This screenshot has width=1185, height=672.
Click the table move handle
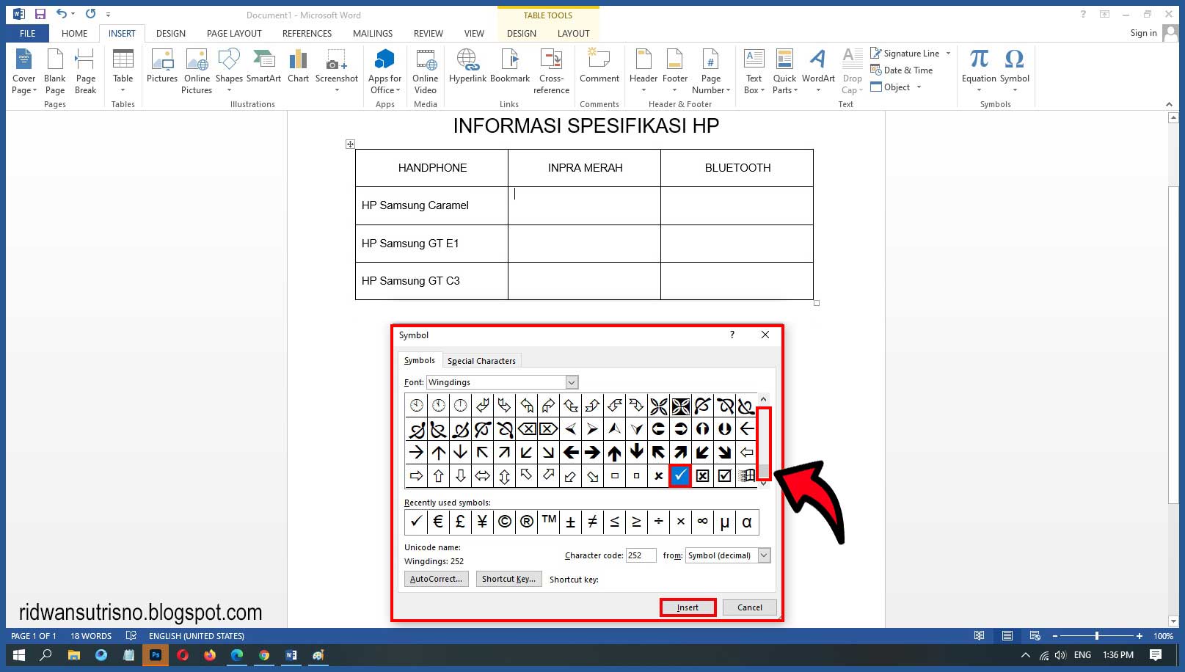350,144
